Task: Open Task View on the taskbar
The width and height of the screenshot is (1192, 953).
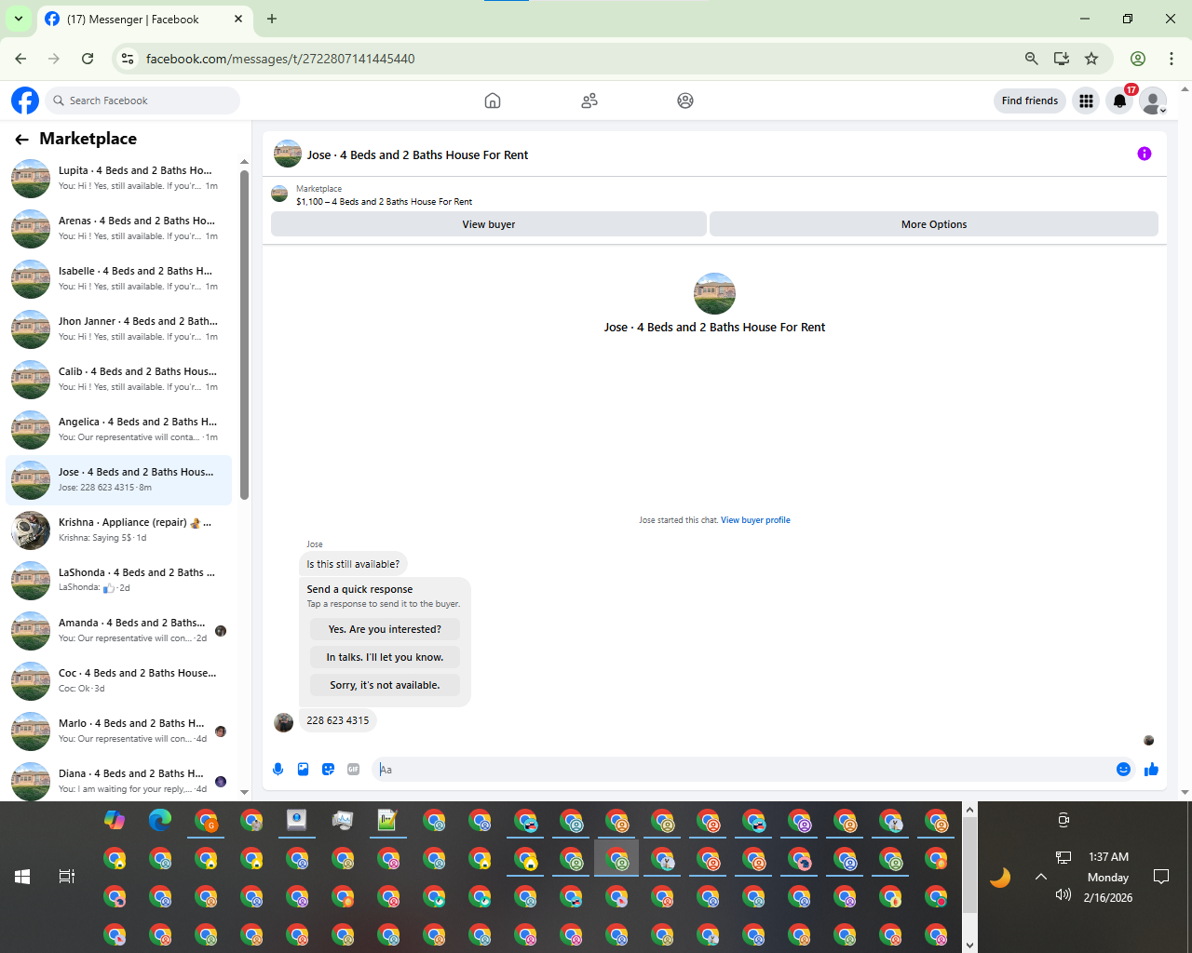Action: pos(66,877)
